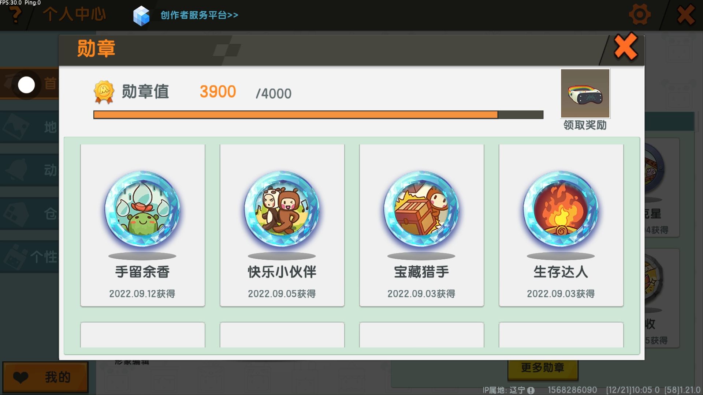Click the rainbow goggles reward thumbnail

[x=585, y=93]
